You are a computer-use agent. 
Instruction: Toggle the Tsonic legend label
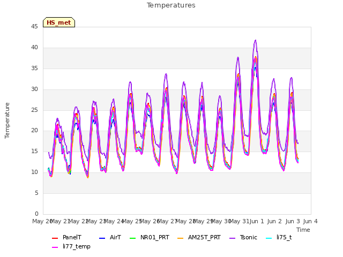pos(249,238)
